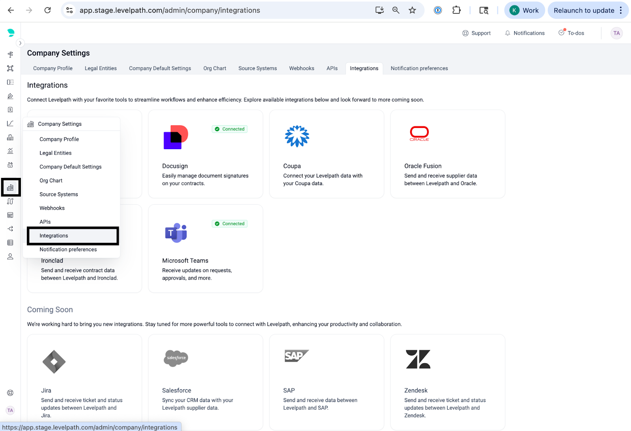Open Notifications from the bell icon
Image resolution: width=631 pixels, height=431 pixels.
pyautogui.click(x=525, y=33)
